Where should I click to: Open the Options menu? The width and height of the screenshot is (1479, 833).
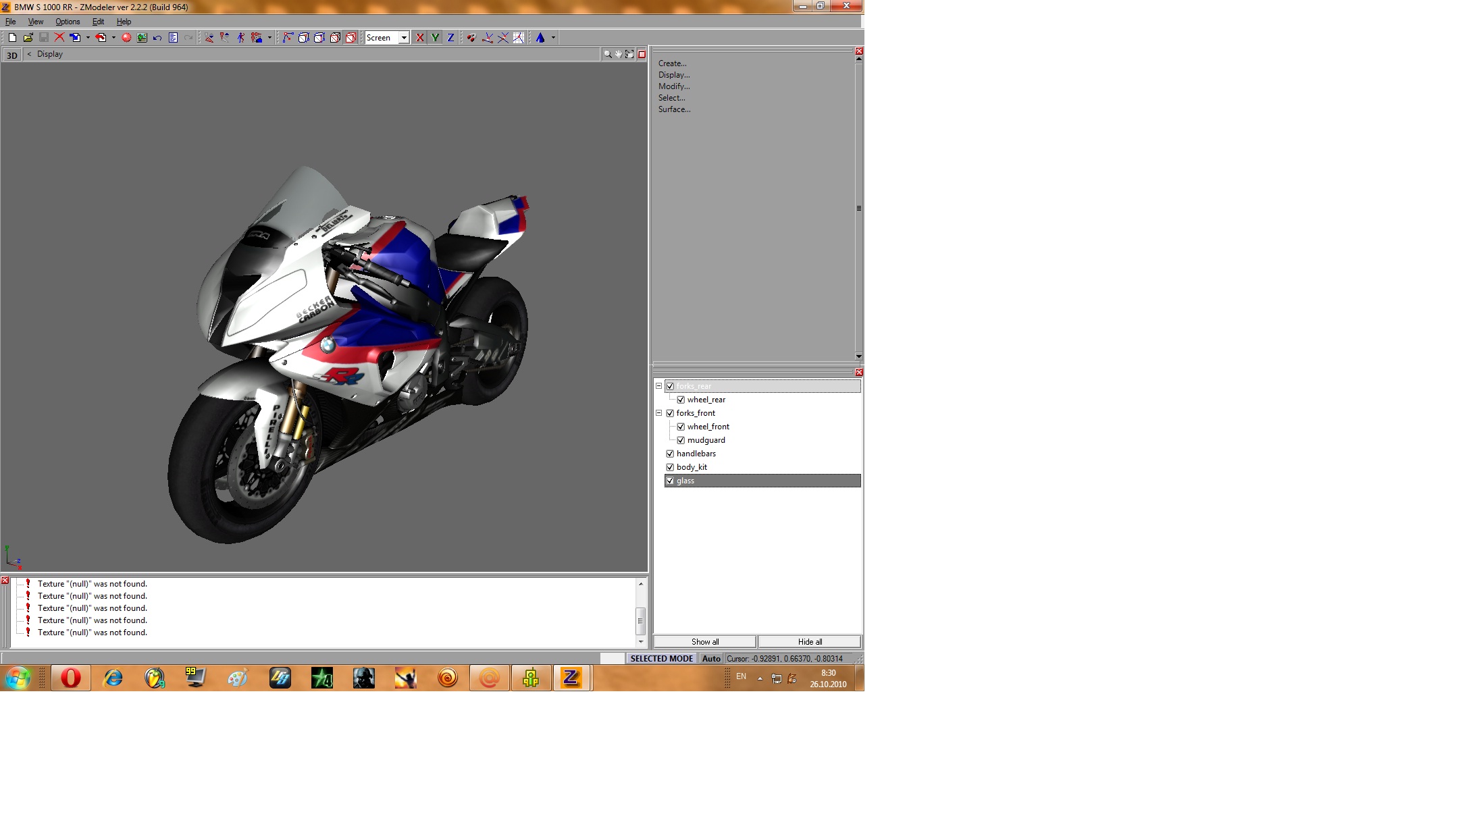tap(68, 22)
